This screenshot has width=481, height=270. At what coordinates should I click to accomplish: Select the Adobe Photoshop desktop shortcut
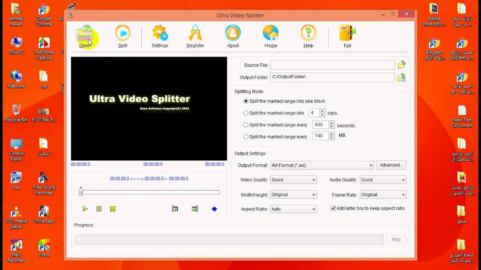pyautogui.click(x=434, y=15)
